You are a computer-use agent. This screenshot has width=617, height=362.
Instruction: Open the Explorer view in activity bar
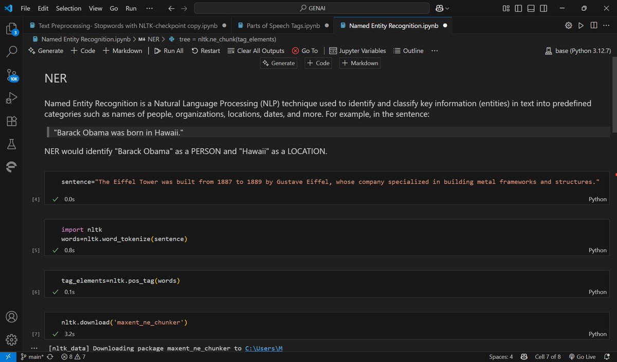click(x=11, y=29)
